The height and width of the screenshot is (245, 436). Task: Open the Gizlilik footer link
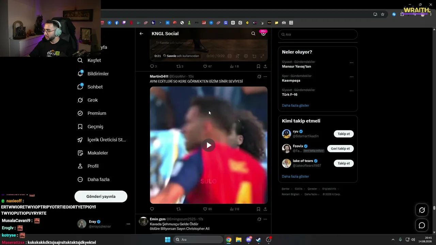click(298, 189)
